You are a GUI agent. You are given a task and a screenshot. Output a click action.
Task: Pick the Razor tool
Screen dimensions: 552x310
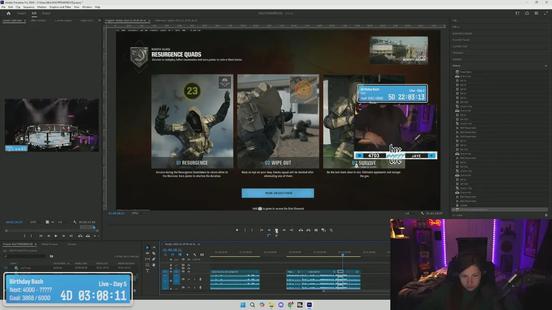[x=154, y=253]
